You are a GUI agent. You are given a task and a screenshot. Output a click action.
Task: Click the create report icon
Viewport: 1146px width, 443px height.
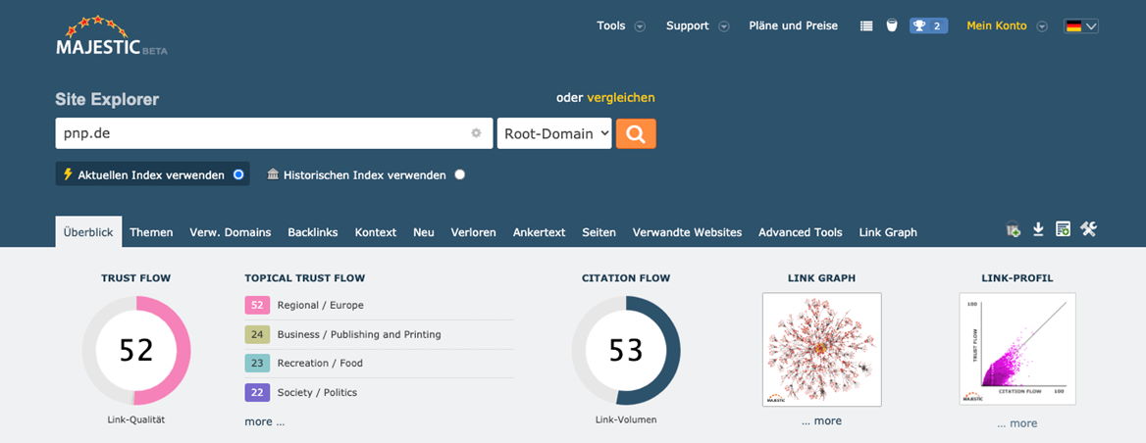click(x=1063, y=230)
